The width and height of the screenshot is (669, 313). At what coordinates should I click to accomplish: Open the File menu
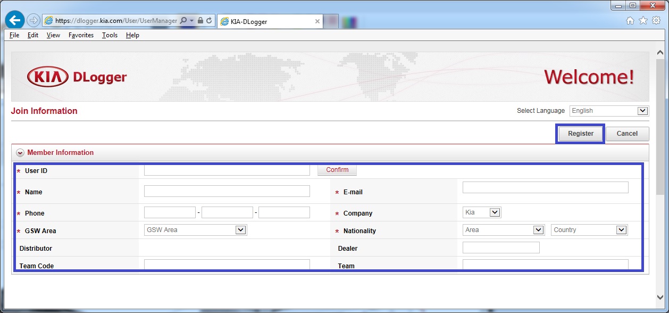click(x=14, y=35)
